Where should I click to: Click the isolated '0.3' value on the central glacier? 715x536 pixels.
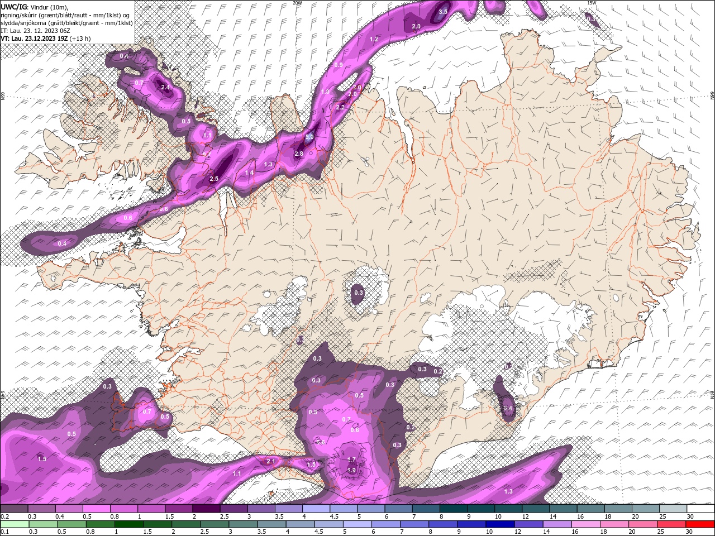pos(359,293)
